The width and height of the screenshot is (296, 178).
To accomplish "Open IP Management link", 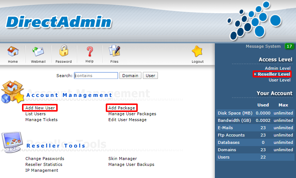I will pos(42,170).
